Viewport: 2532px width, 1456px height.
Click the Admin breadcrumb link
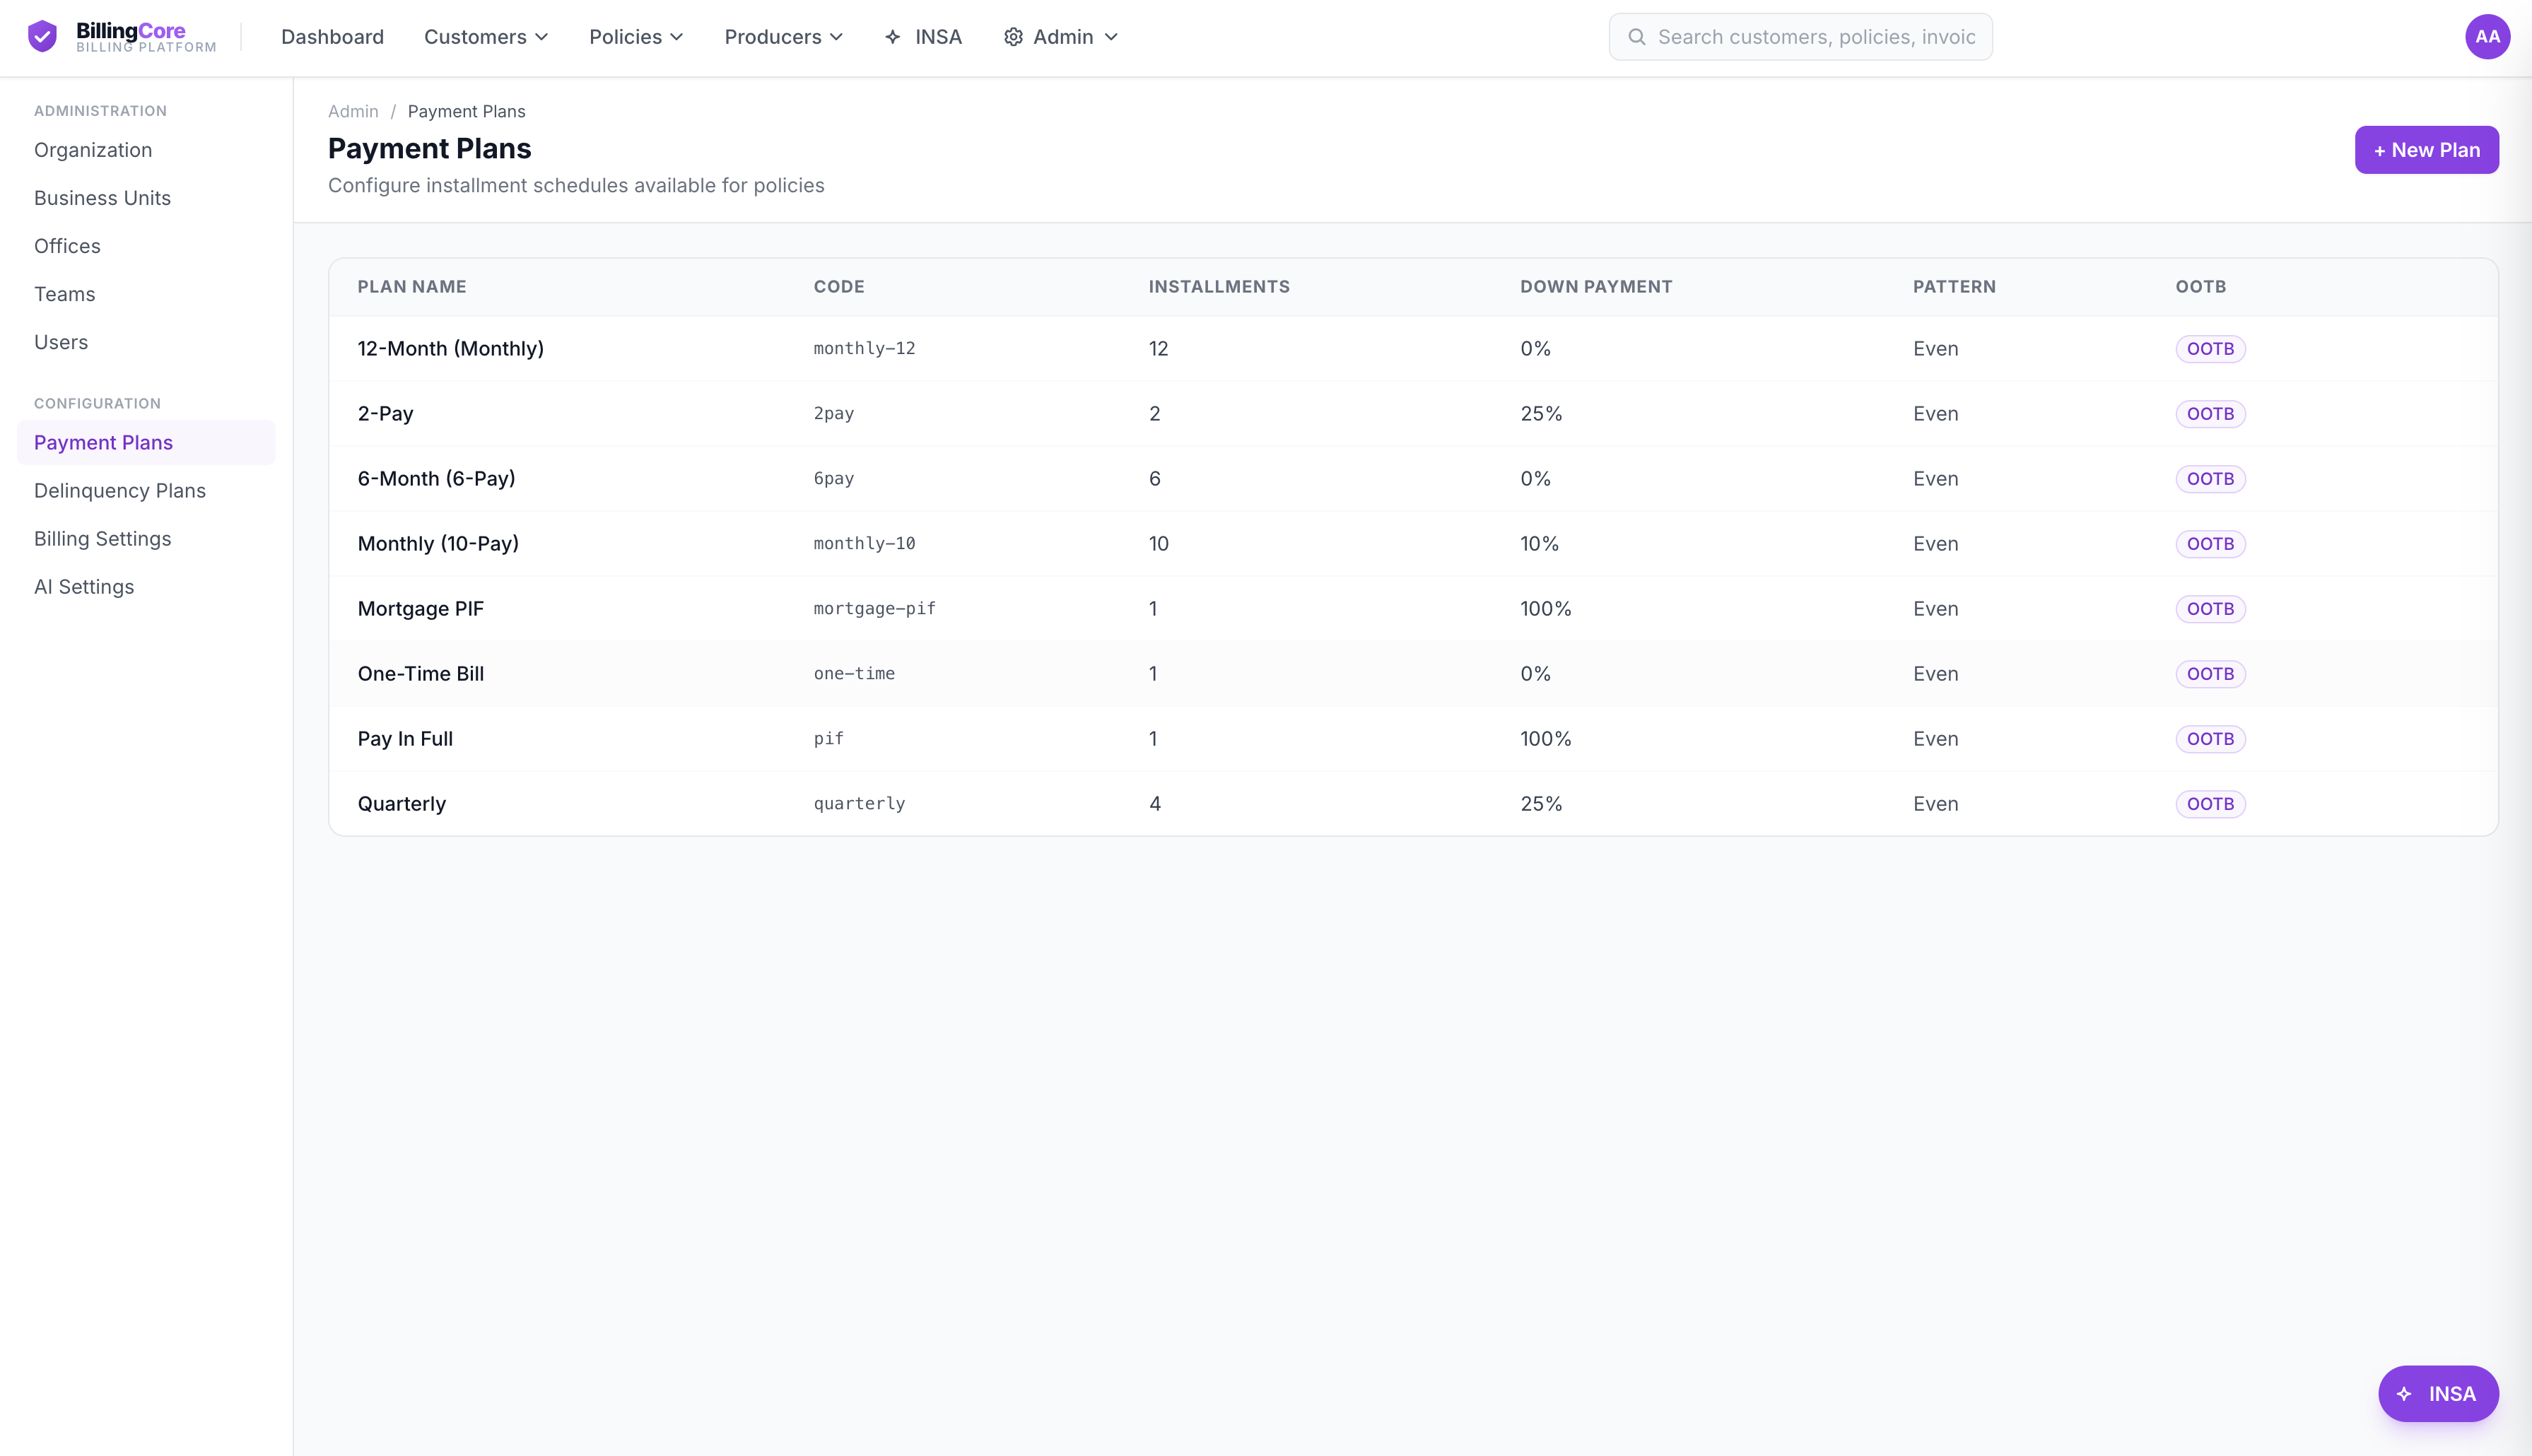point(353,111)
